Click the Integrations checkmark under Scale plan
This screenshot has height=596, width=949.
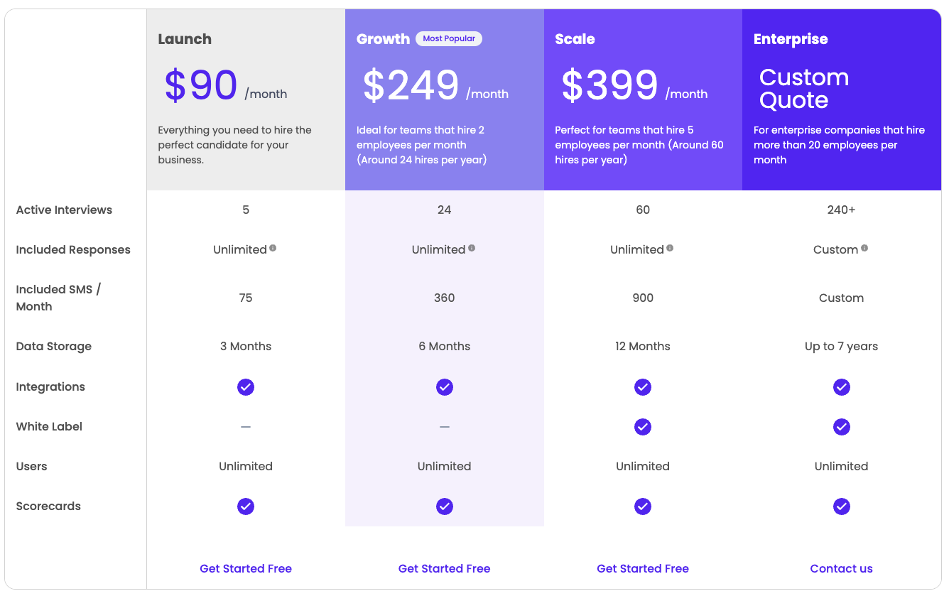tap(643, 387)
